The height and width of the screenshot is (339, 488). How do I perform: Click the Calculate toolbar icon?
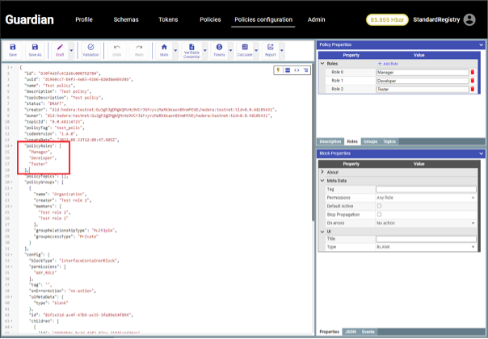coord(245,49)
